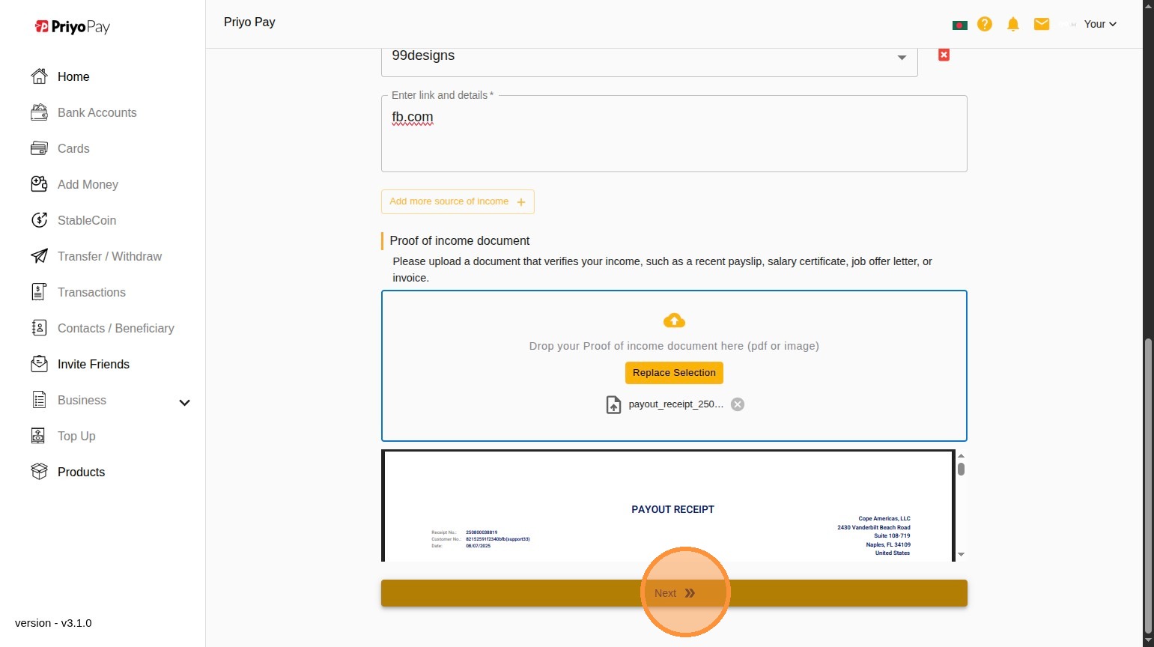Open the Cards menu item
Image resolution: width=1154 pixels, height=647 pixels.
[73, 148]
